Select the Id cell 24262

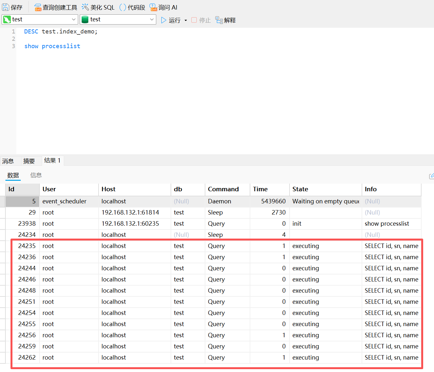(22, 358)
